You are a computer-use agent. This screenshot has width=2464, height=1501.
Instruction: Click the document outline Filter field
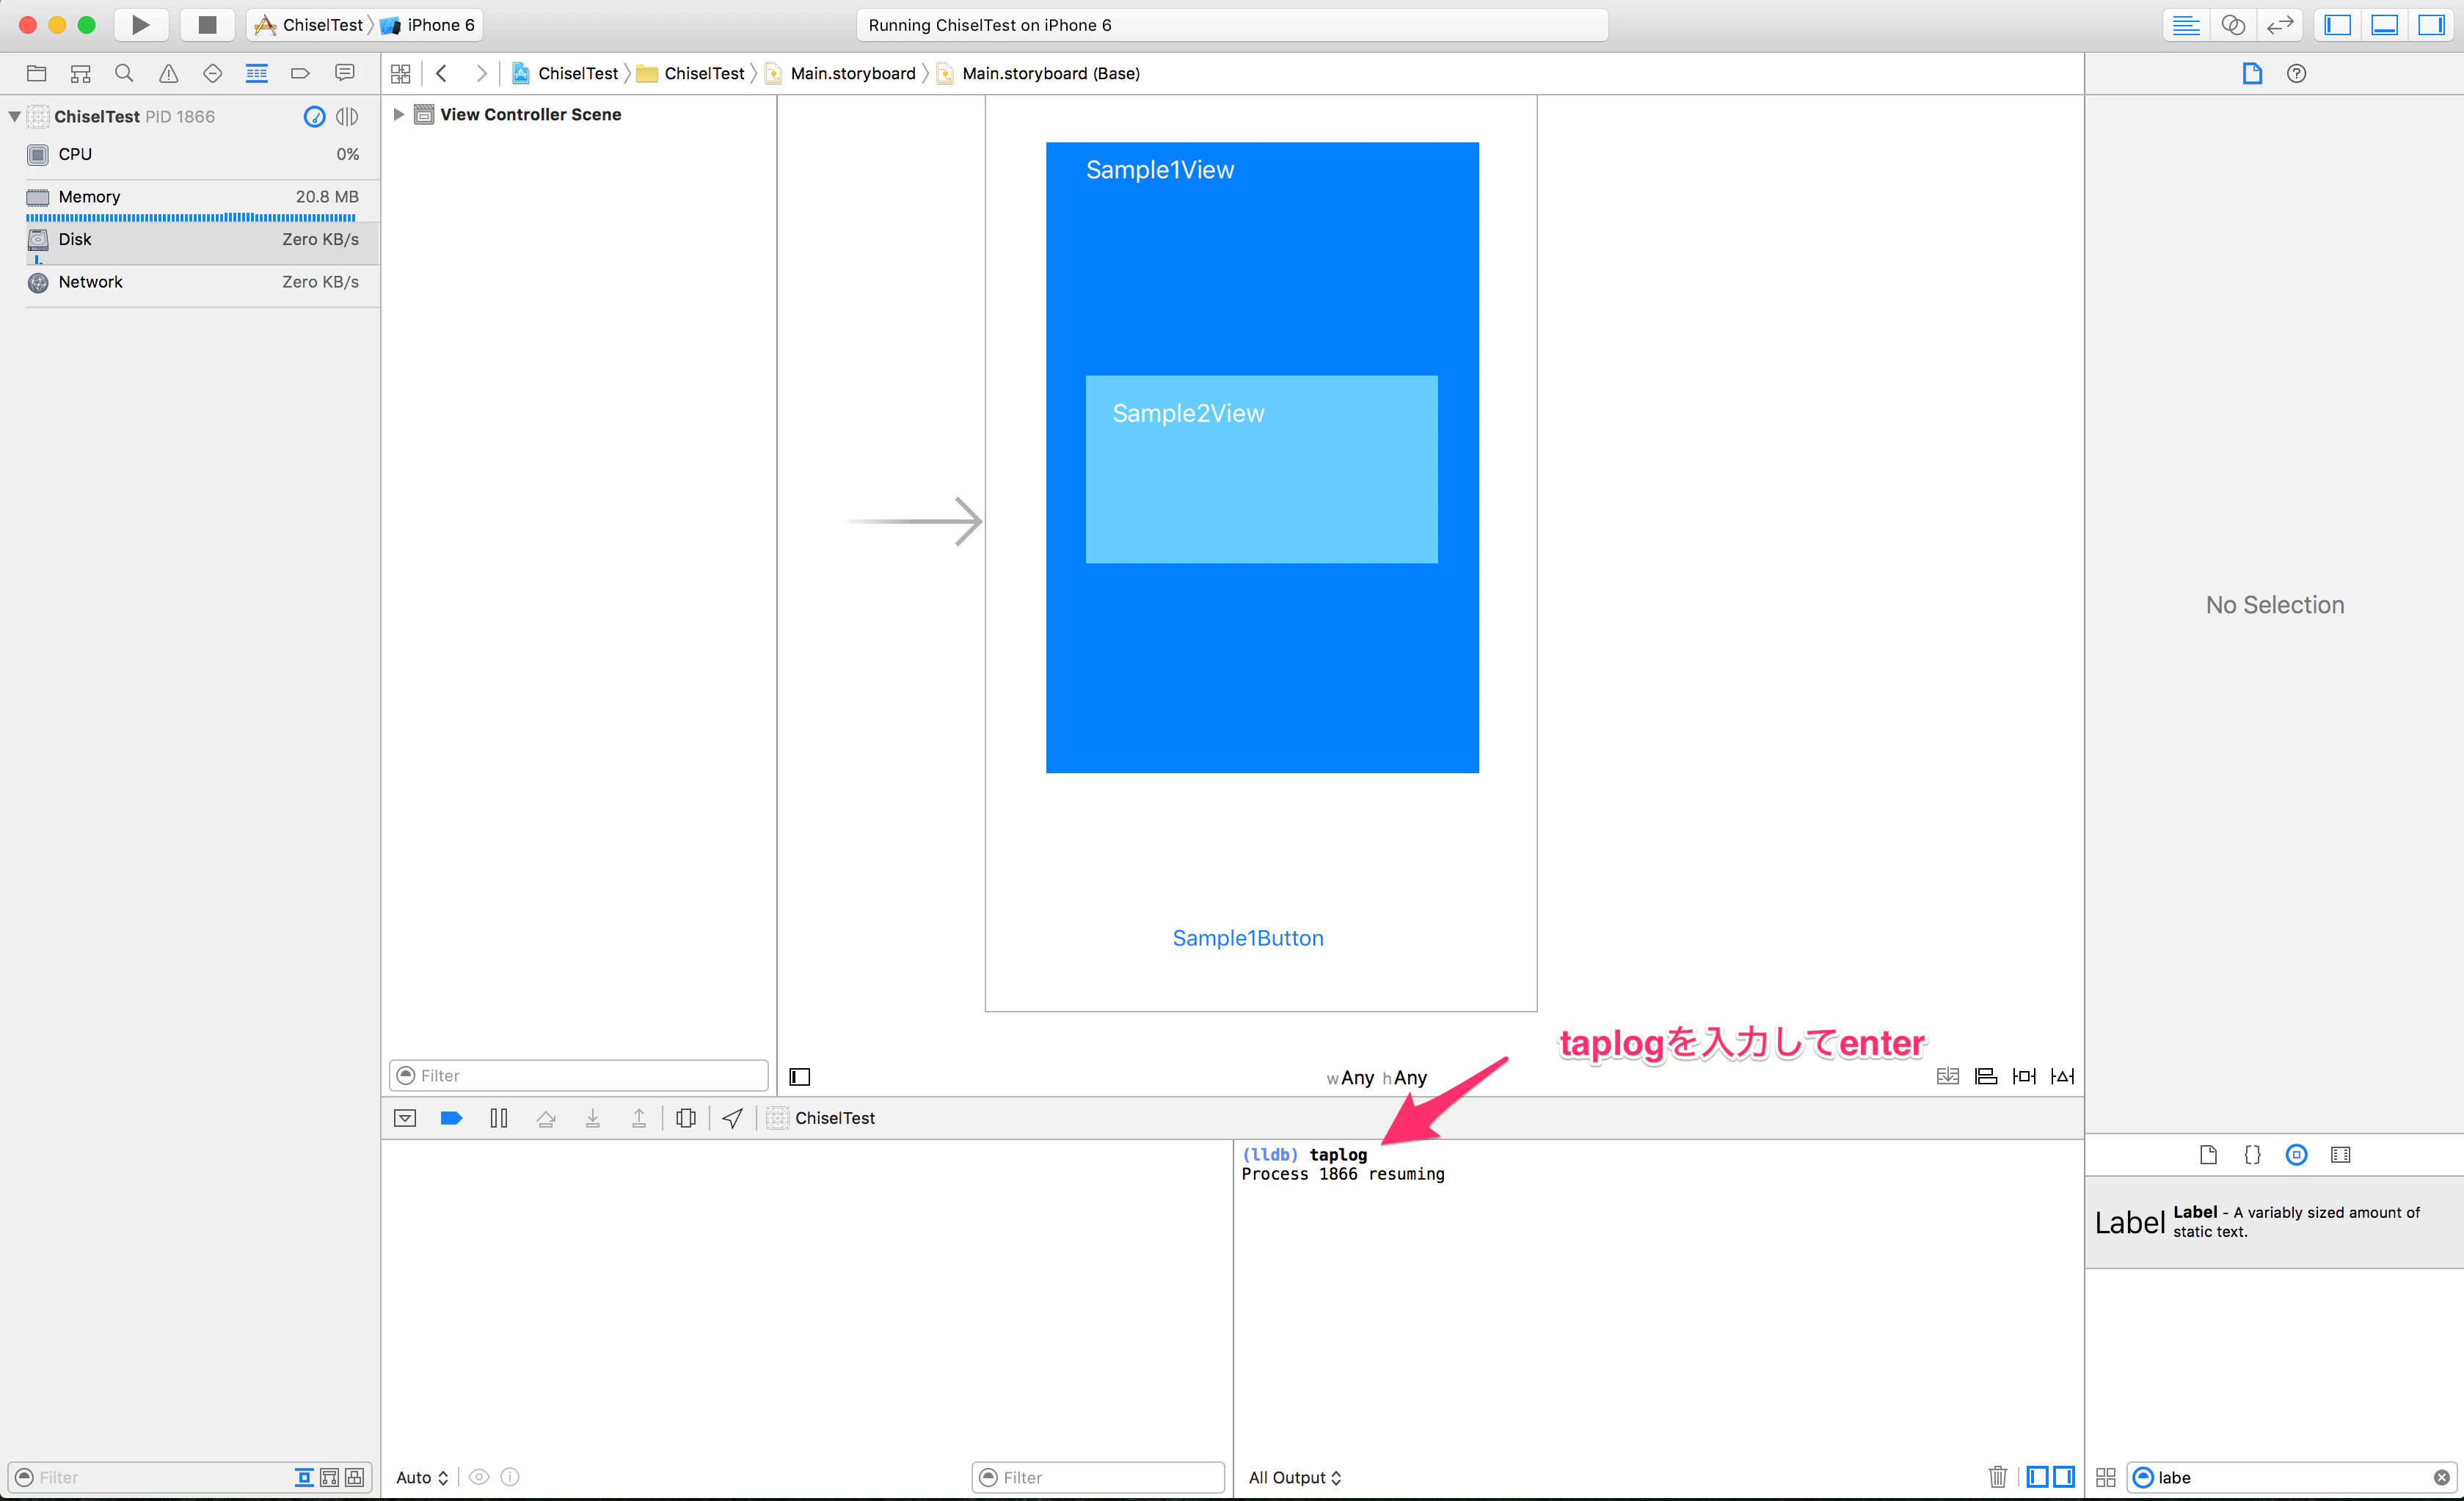[578, 1075]
